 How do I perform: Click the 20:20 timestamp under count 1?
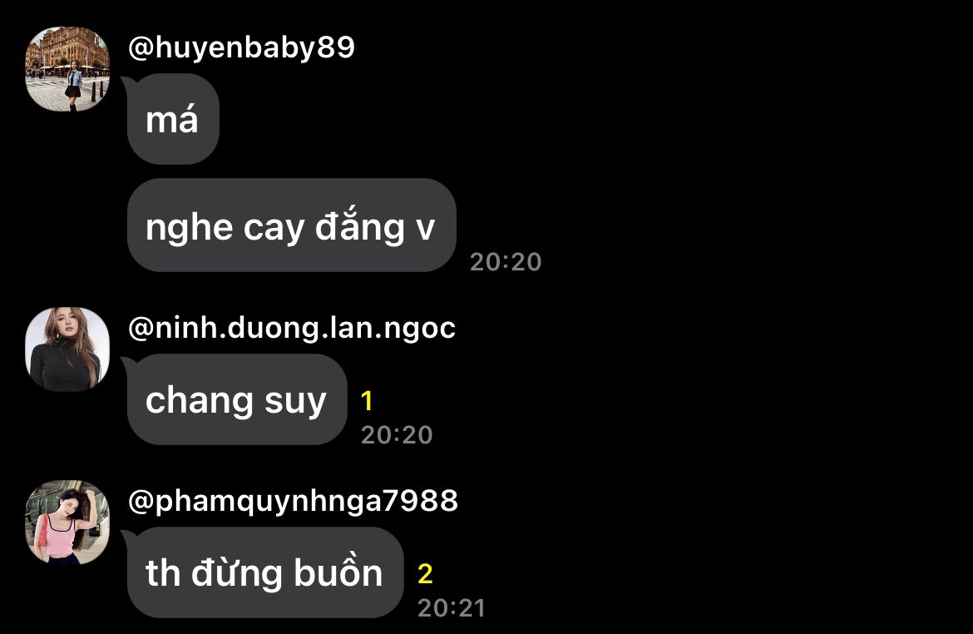pos(397,434)
